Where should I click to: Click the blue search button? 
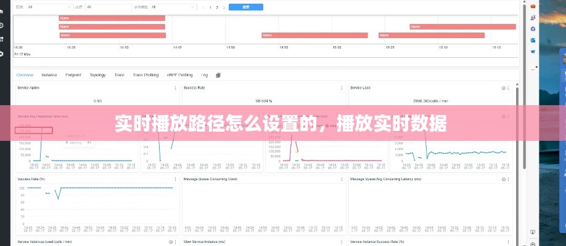coord(246,7)
